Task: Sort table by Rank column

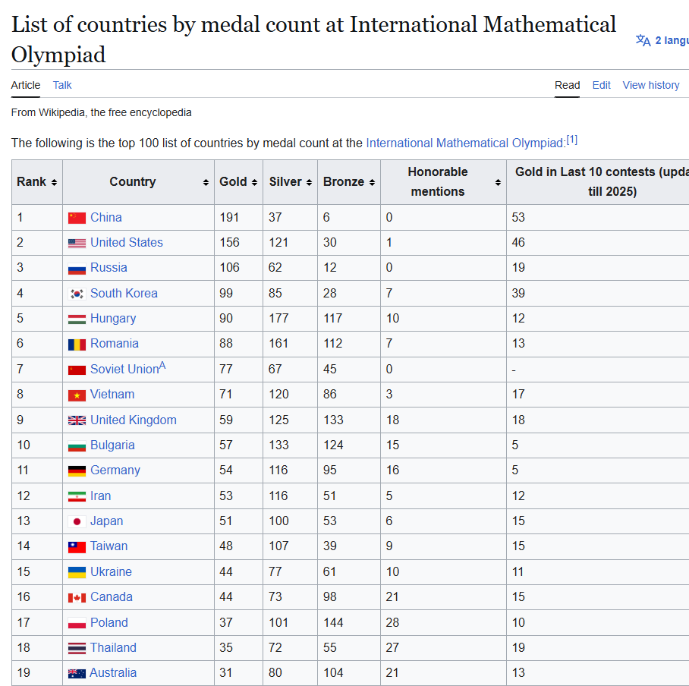Action: 55,182
